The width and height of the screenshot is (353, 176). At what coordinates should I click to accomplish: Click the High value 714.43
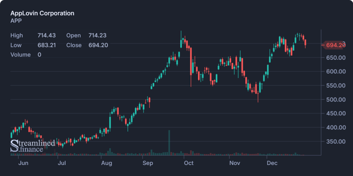point(47,36)
